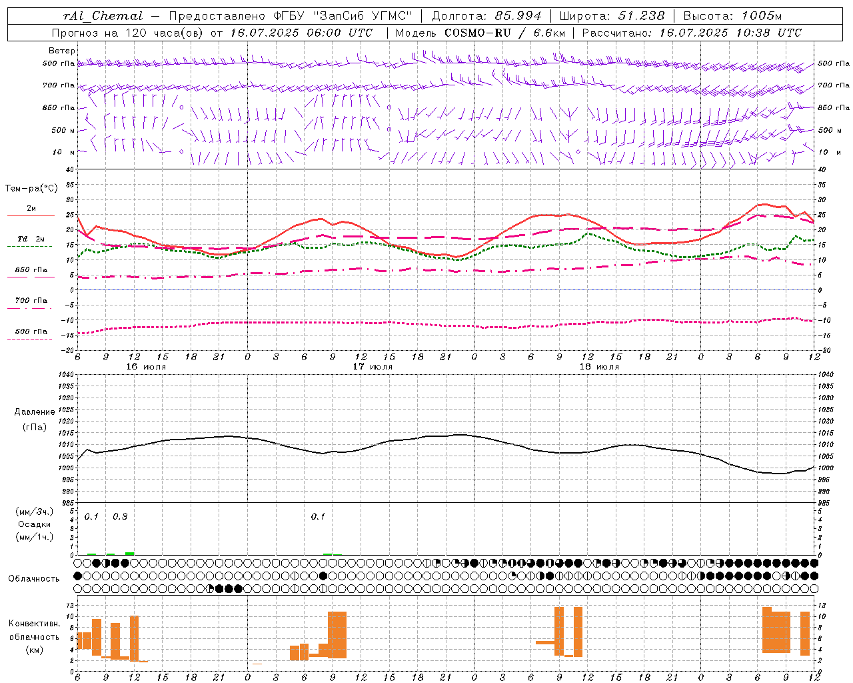Screen dimensions: 853x683
Task: Click the Рассчитано: 16.07.2025 10:38 UTC timestamp
Action: (692, 33)
